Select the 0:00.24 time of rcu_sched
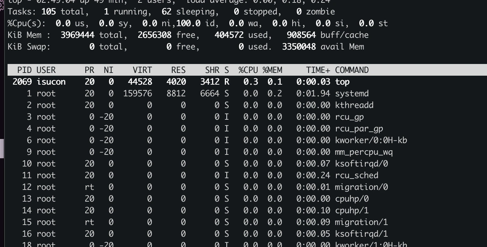Screen dimensions: 487x247 (x=313, y=175)
